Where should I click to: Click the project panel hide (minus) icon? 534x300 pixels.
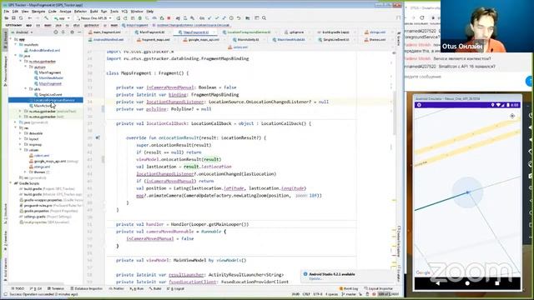[x=79, y=32]
